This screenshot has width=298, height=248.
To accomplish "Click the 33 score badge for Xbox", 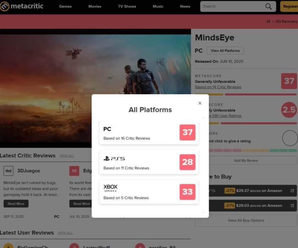I will (187, 192).
